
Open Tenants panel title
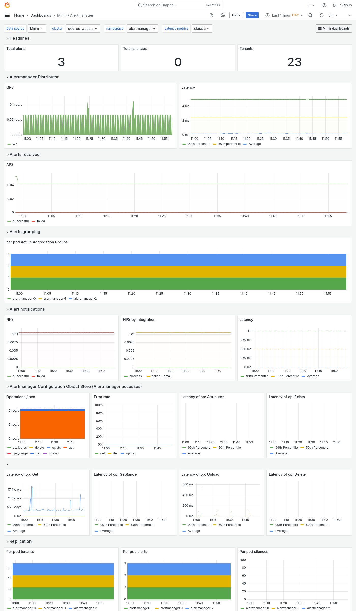[246, 49]
